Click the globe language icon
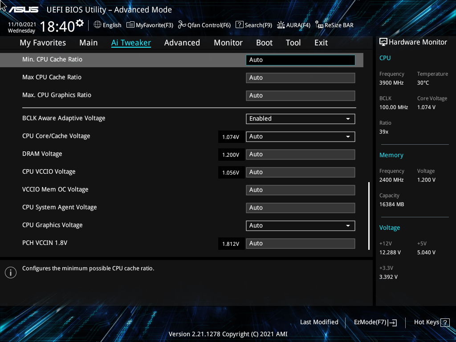 [98, 25]
